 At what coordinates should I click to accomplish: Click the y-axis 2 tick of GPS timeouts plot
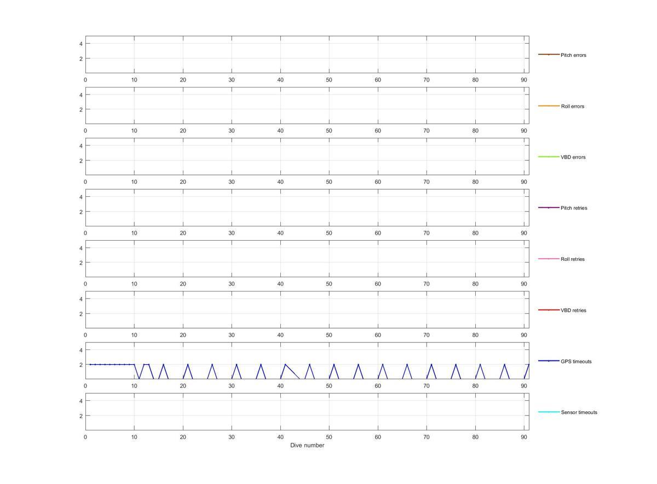tap(80, 365)
